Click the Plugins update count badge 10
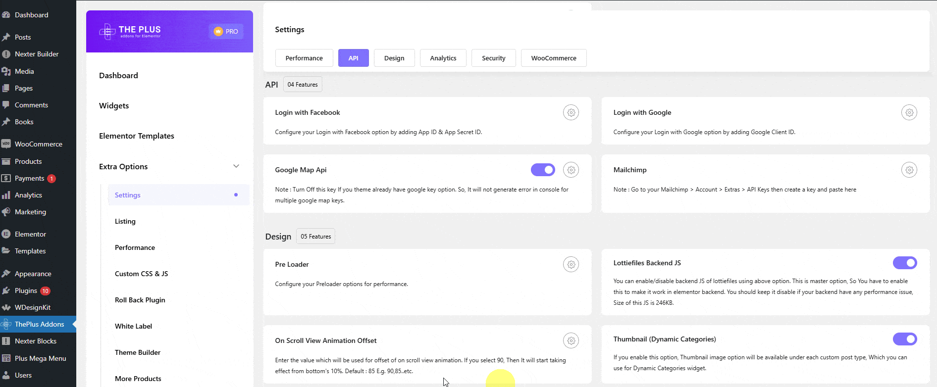This screenshot has height=387, width=937. [46, 291]
